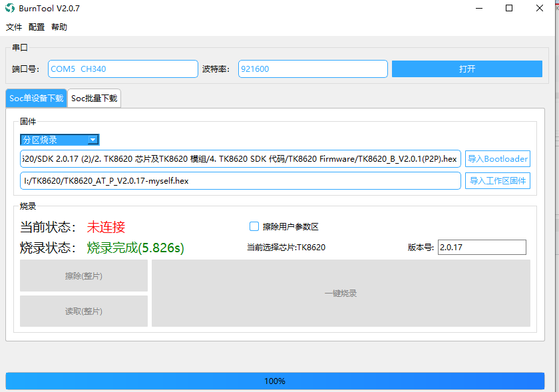Click the 当前选择芯片:TK8620 label
559x392 pixels.
tap(286, 247)
